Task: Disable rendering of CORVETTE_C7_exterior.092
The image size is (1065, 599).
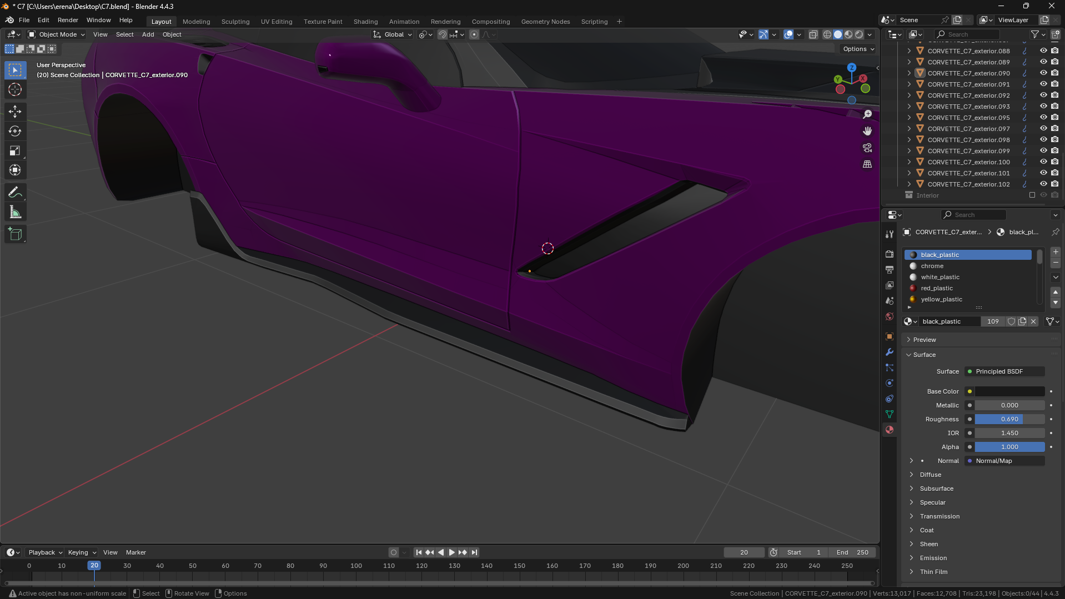Action: pyautogui.click(x=1054, y=95)
